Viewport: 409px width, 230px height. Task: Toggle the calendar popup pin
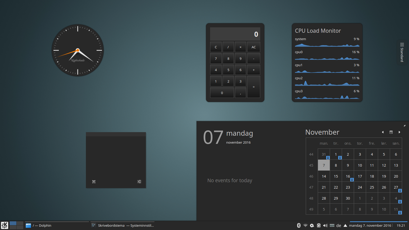[405, 125]
